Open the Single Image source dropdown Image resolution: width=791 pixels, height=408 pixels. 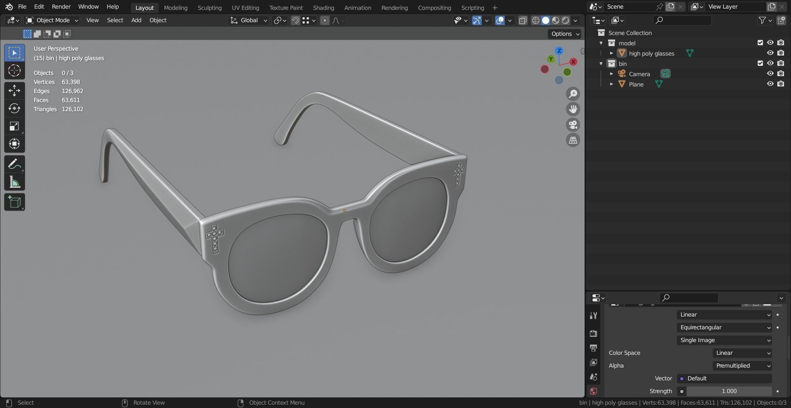click(x=725, y=340)
